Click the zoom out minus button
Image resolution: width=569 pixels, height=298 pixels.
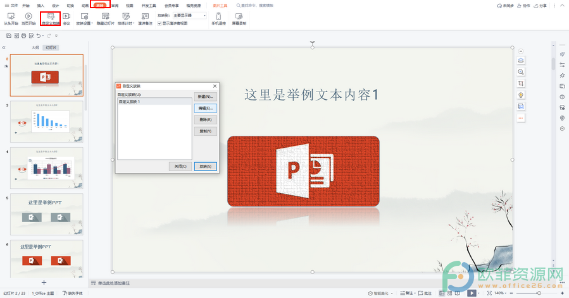513,293
